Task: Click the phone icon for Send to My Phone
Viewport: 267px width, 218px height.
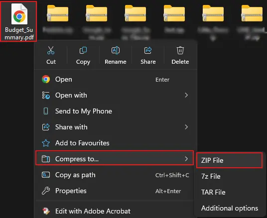Action: point(46,111)
